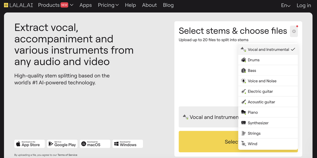Click the Drums stem icon
The width and height of the screenshot is (317, 158).
[x=243, y=60]
